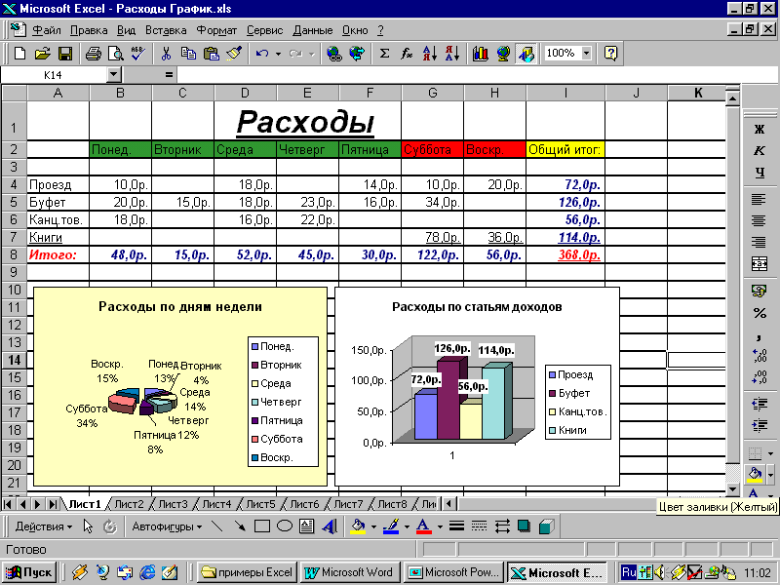Open the Name Box dropdown arrow
The height and width of the screenshot is (585, 780).
coord(114,75)
